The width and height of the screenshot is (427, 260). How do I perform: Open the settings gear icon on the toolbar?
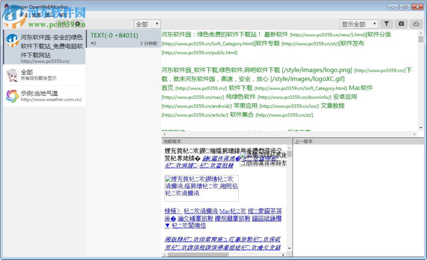[x=78, y=24]
